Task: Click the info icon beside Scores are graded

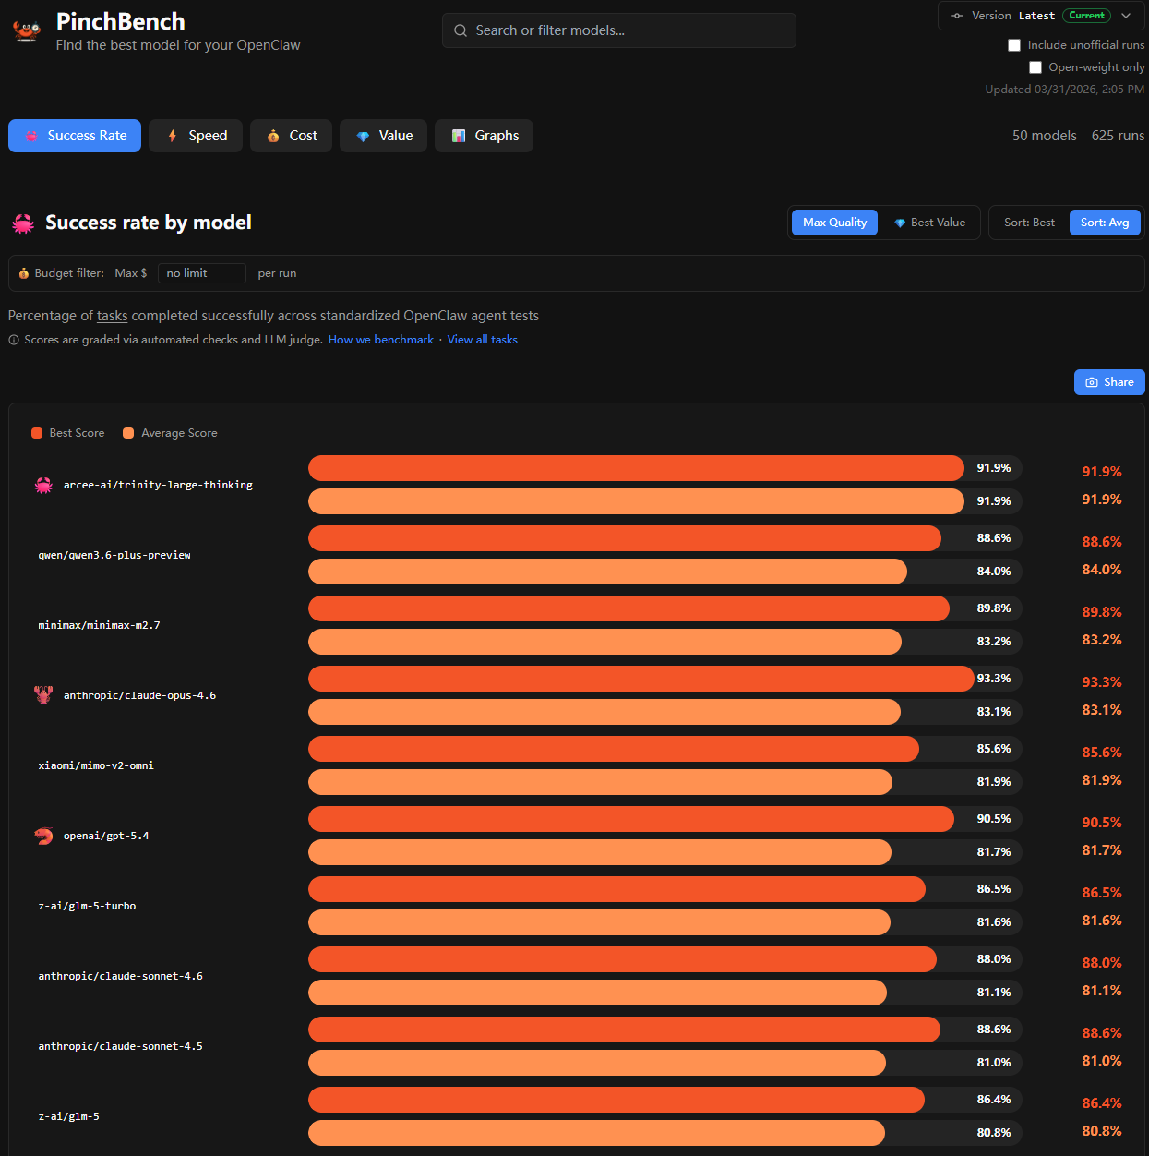Action: coord(14,340)
